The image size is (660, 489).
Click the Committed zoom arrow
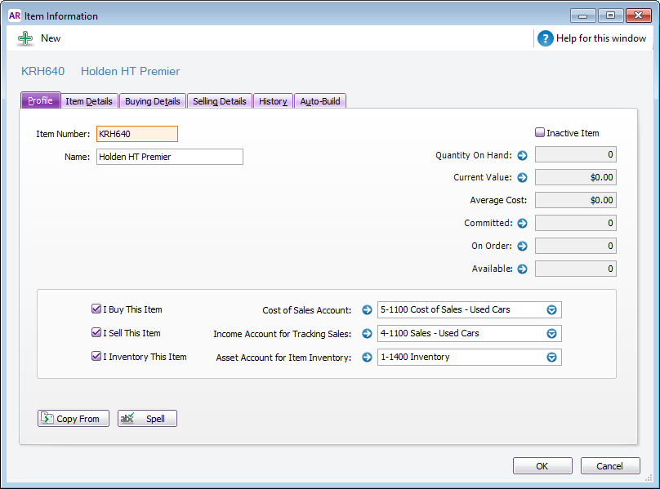coord(522,223)
